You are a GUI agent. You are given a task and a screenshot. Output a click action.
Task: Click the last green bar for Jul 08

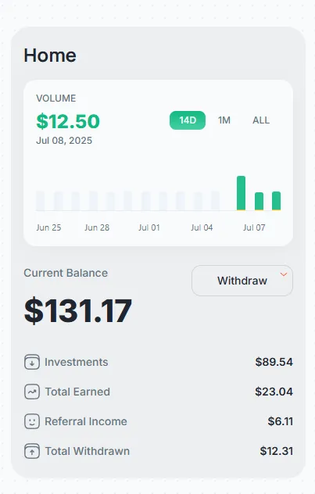[276, 201]
